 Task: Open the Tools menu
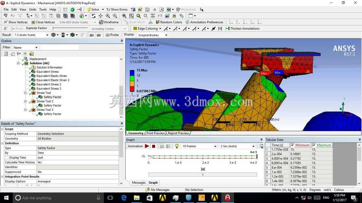click(x=43, y=9)
